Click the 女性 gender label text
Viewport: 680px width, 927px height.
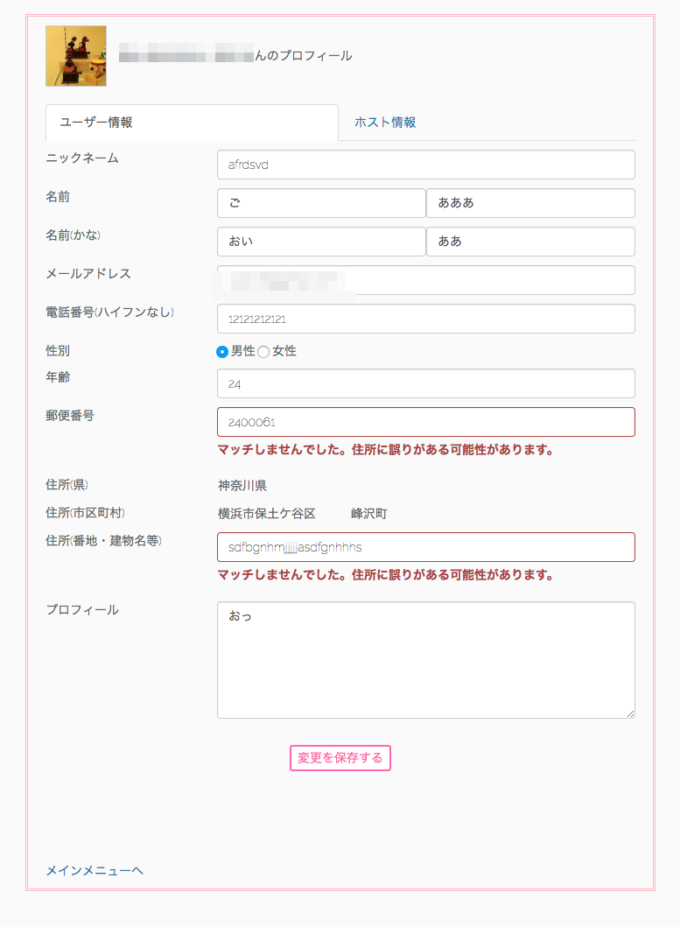[284, 351]
